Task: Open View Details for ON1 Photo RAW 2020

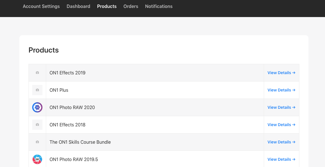Action: (281, 107)
